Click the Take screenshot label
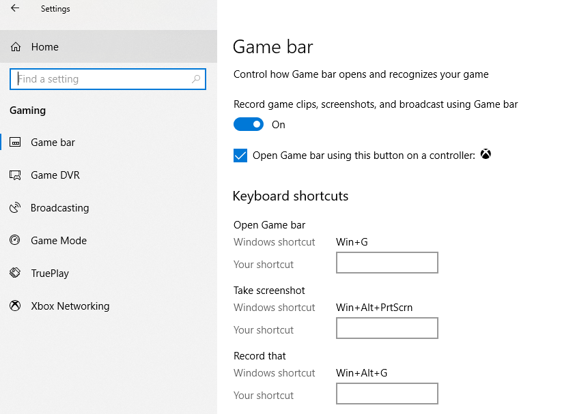This screenshot has width=588, height=414. pos(269,291)
